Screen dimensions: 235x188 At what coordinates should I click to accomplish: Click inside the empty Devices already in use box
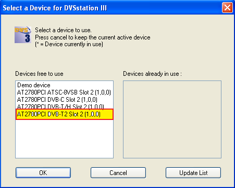pyautogui.click(x=172, y=119)
